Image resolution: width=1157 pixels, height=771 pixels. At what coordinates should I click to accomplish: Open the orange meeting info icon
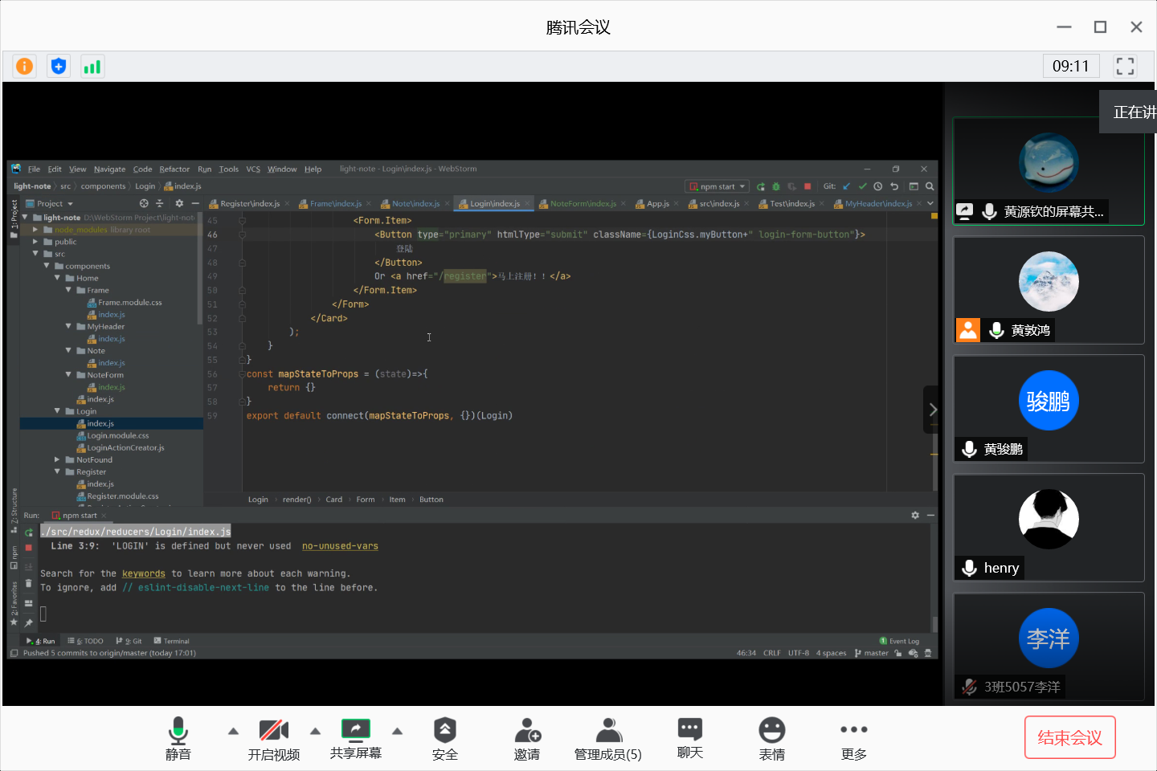pos(25,66)
